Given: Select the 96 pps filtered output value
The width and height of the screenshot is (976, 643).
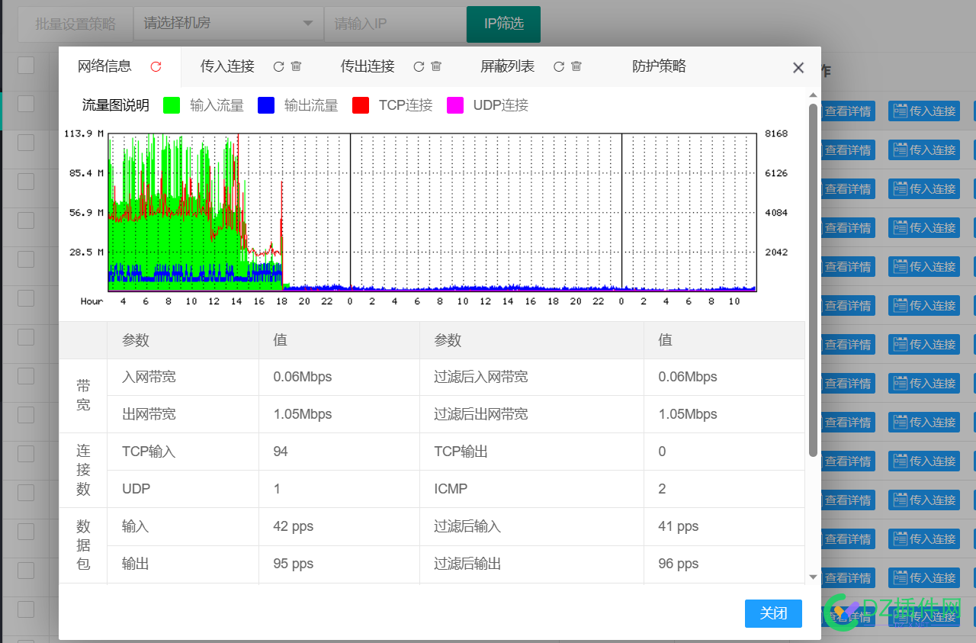Looking at the screenshot, I should 724,564.
